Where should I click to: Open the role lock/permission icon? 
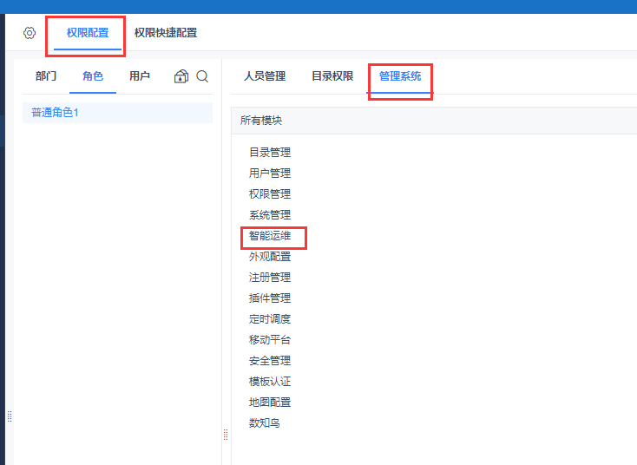181,76
